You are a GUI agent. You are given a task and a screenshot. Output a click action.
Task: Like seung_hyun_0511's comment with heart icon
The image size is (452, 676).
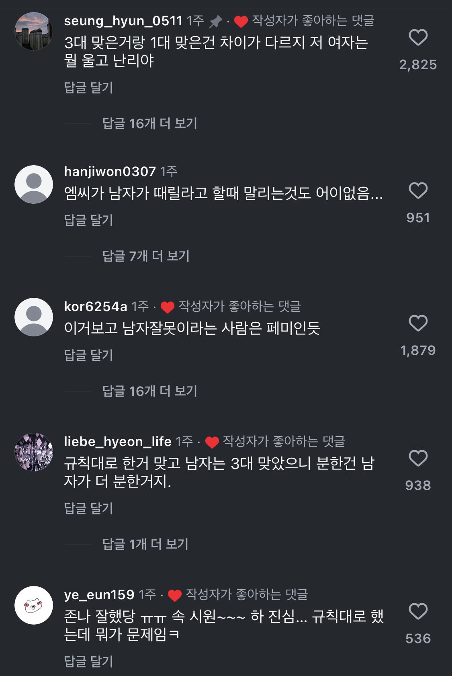tap(418, 38)
